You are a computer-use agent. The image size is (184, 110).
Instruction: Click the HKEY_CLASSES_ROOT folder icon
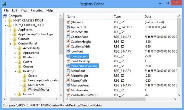point(10,21)
